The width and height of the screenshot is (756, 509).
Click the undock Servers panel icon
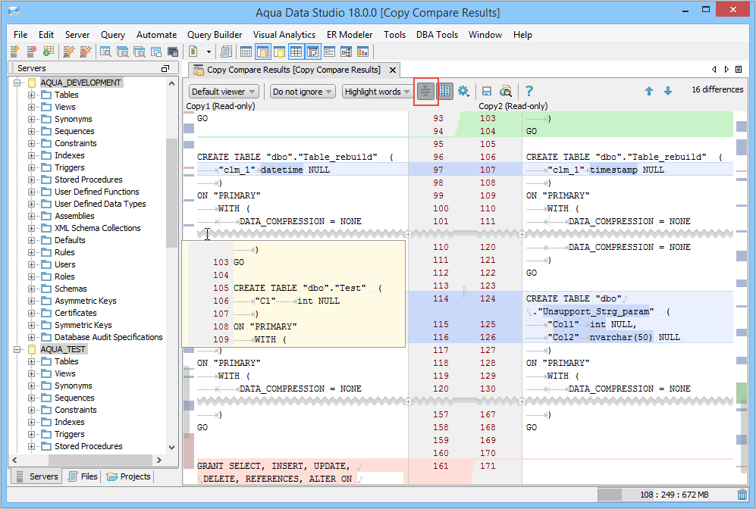pyautogui.click(x=165, y=68)
